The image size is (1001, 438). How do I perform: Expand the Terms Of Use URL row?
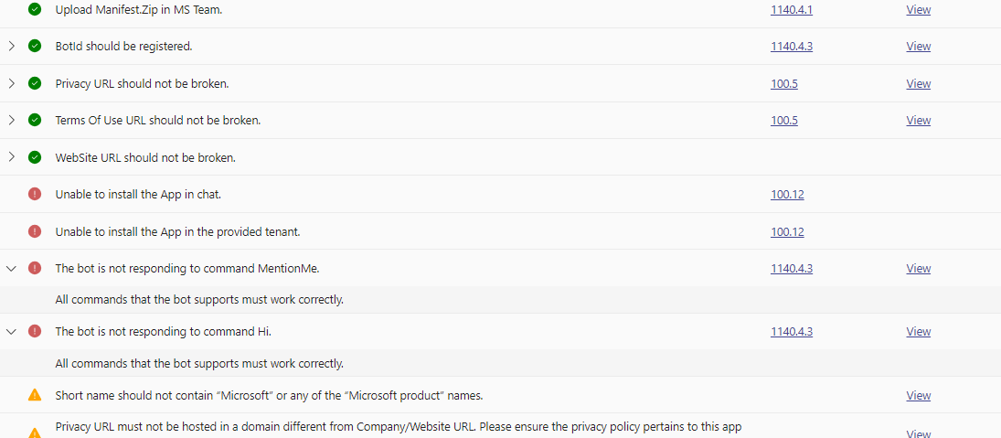[x=11, y=120]
